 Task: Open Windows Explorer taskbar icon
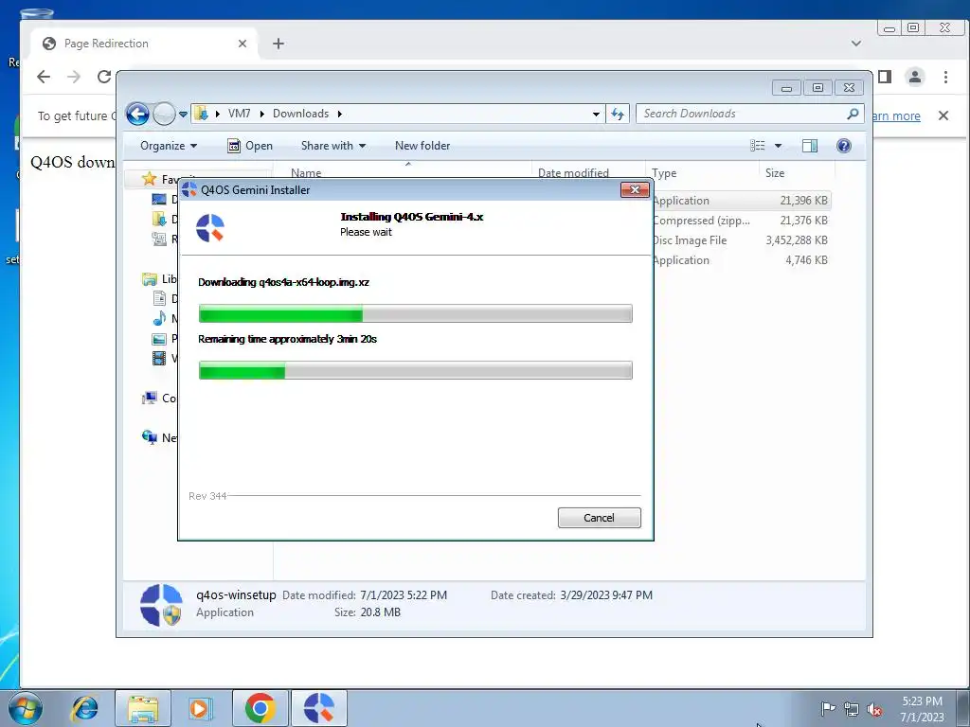pos(143,708)
